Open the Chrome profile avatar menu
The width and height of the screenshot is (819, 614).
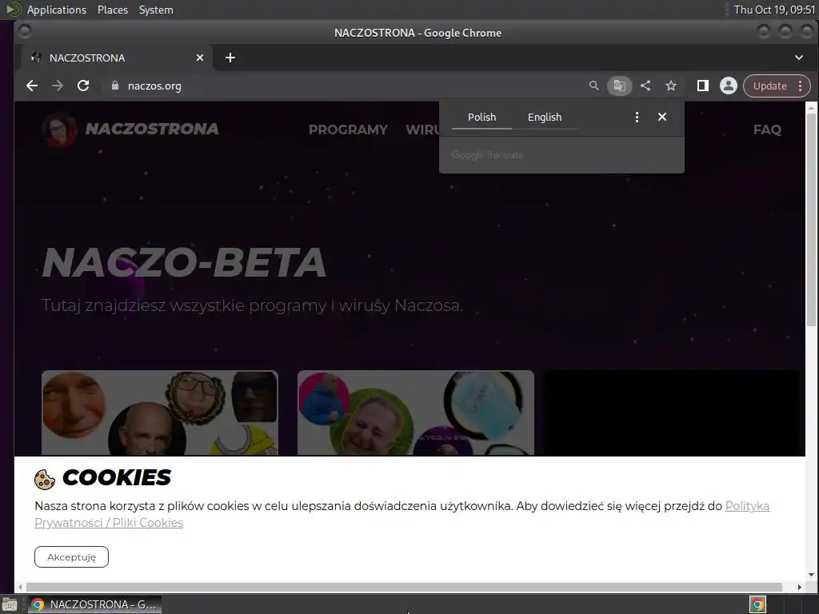pos(728,86)
